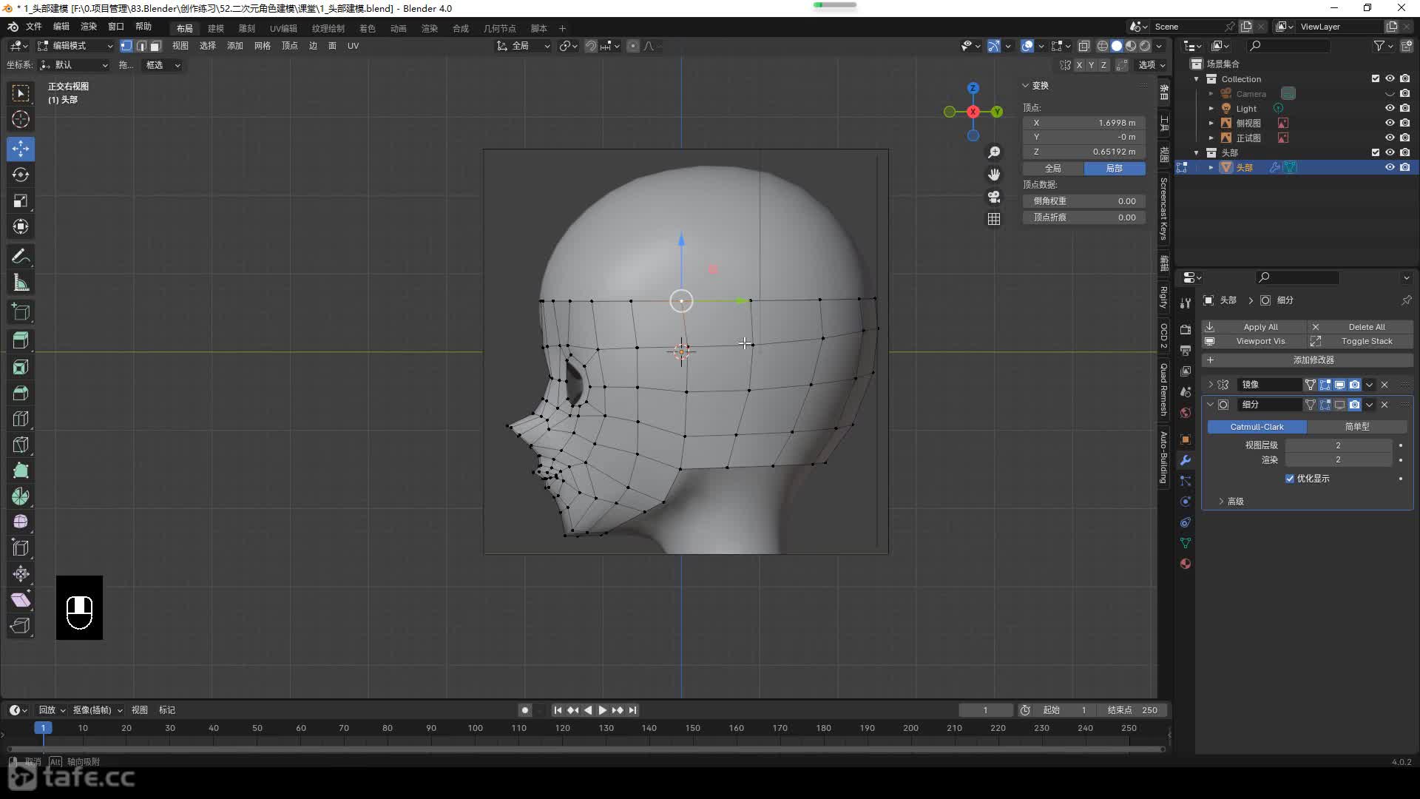The width and height of the screenshot is (1420, 799).
Task: Toggle the 优化显示 checkbox
Action: click(1290, 479)
